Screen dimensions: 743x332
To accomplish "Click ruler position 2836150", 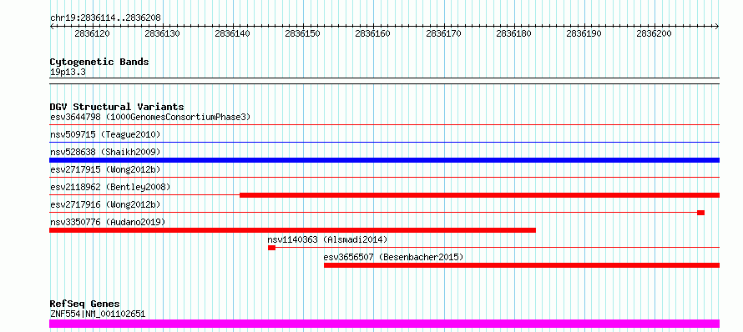I will coord(303,33).
